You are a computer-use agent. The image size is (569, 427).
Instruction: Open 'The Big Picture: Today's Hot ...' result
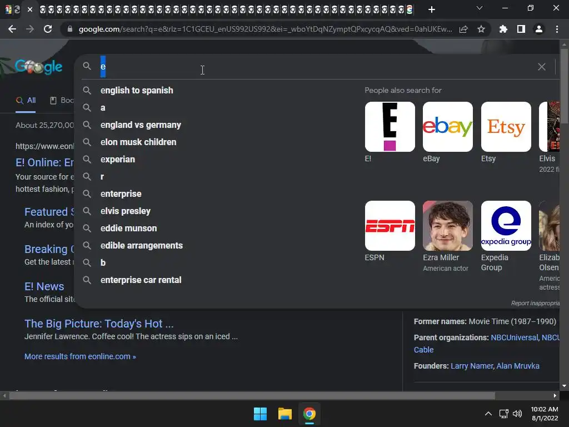pos(99,324)
